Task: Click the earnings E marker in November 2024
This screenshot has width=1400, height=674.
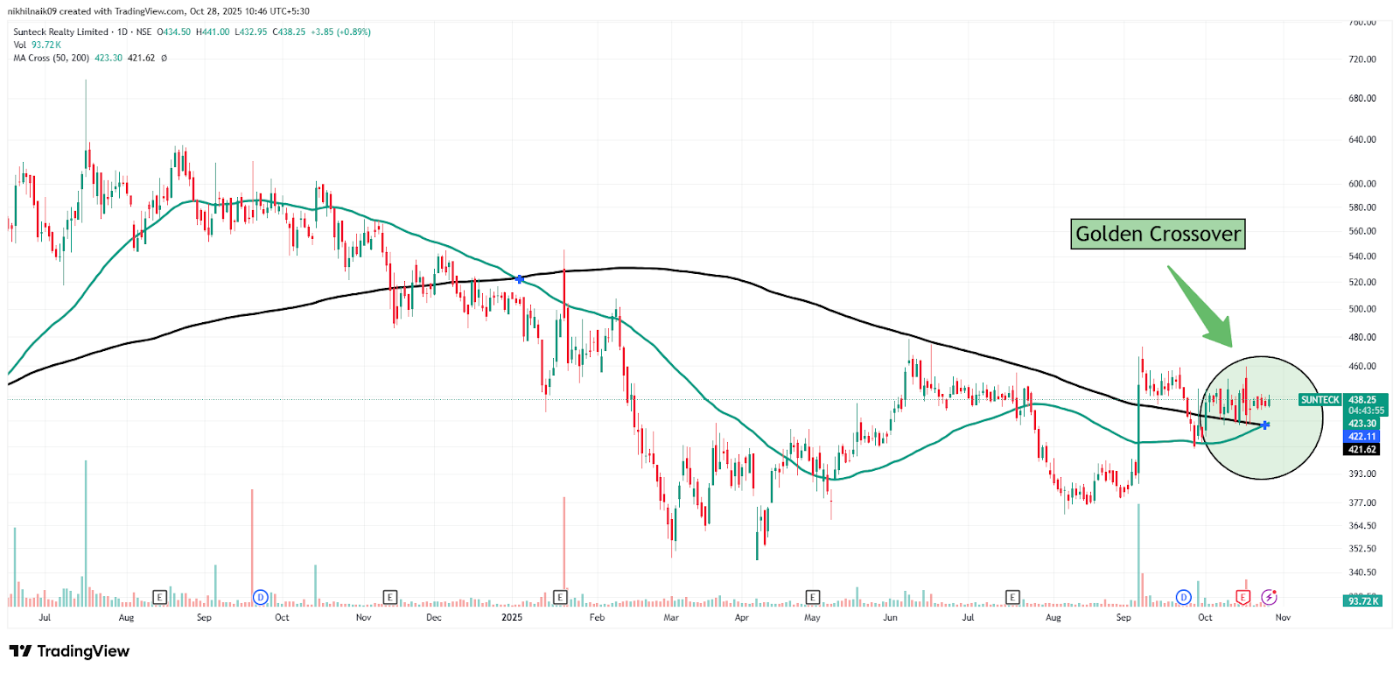Action: (x=390, y=597)
